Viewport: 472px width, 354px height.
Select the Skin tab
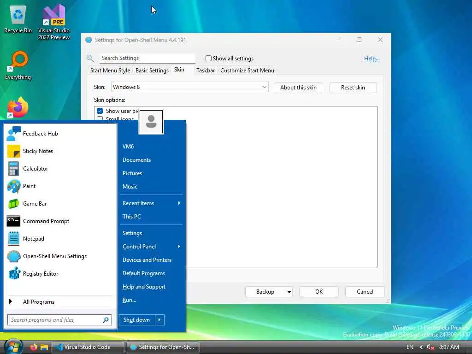coord(179,70)
